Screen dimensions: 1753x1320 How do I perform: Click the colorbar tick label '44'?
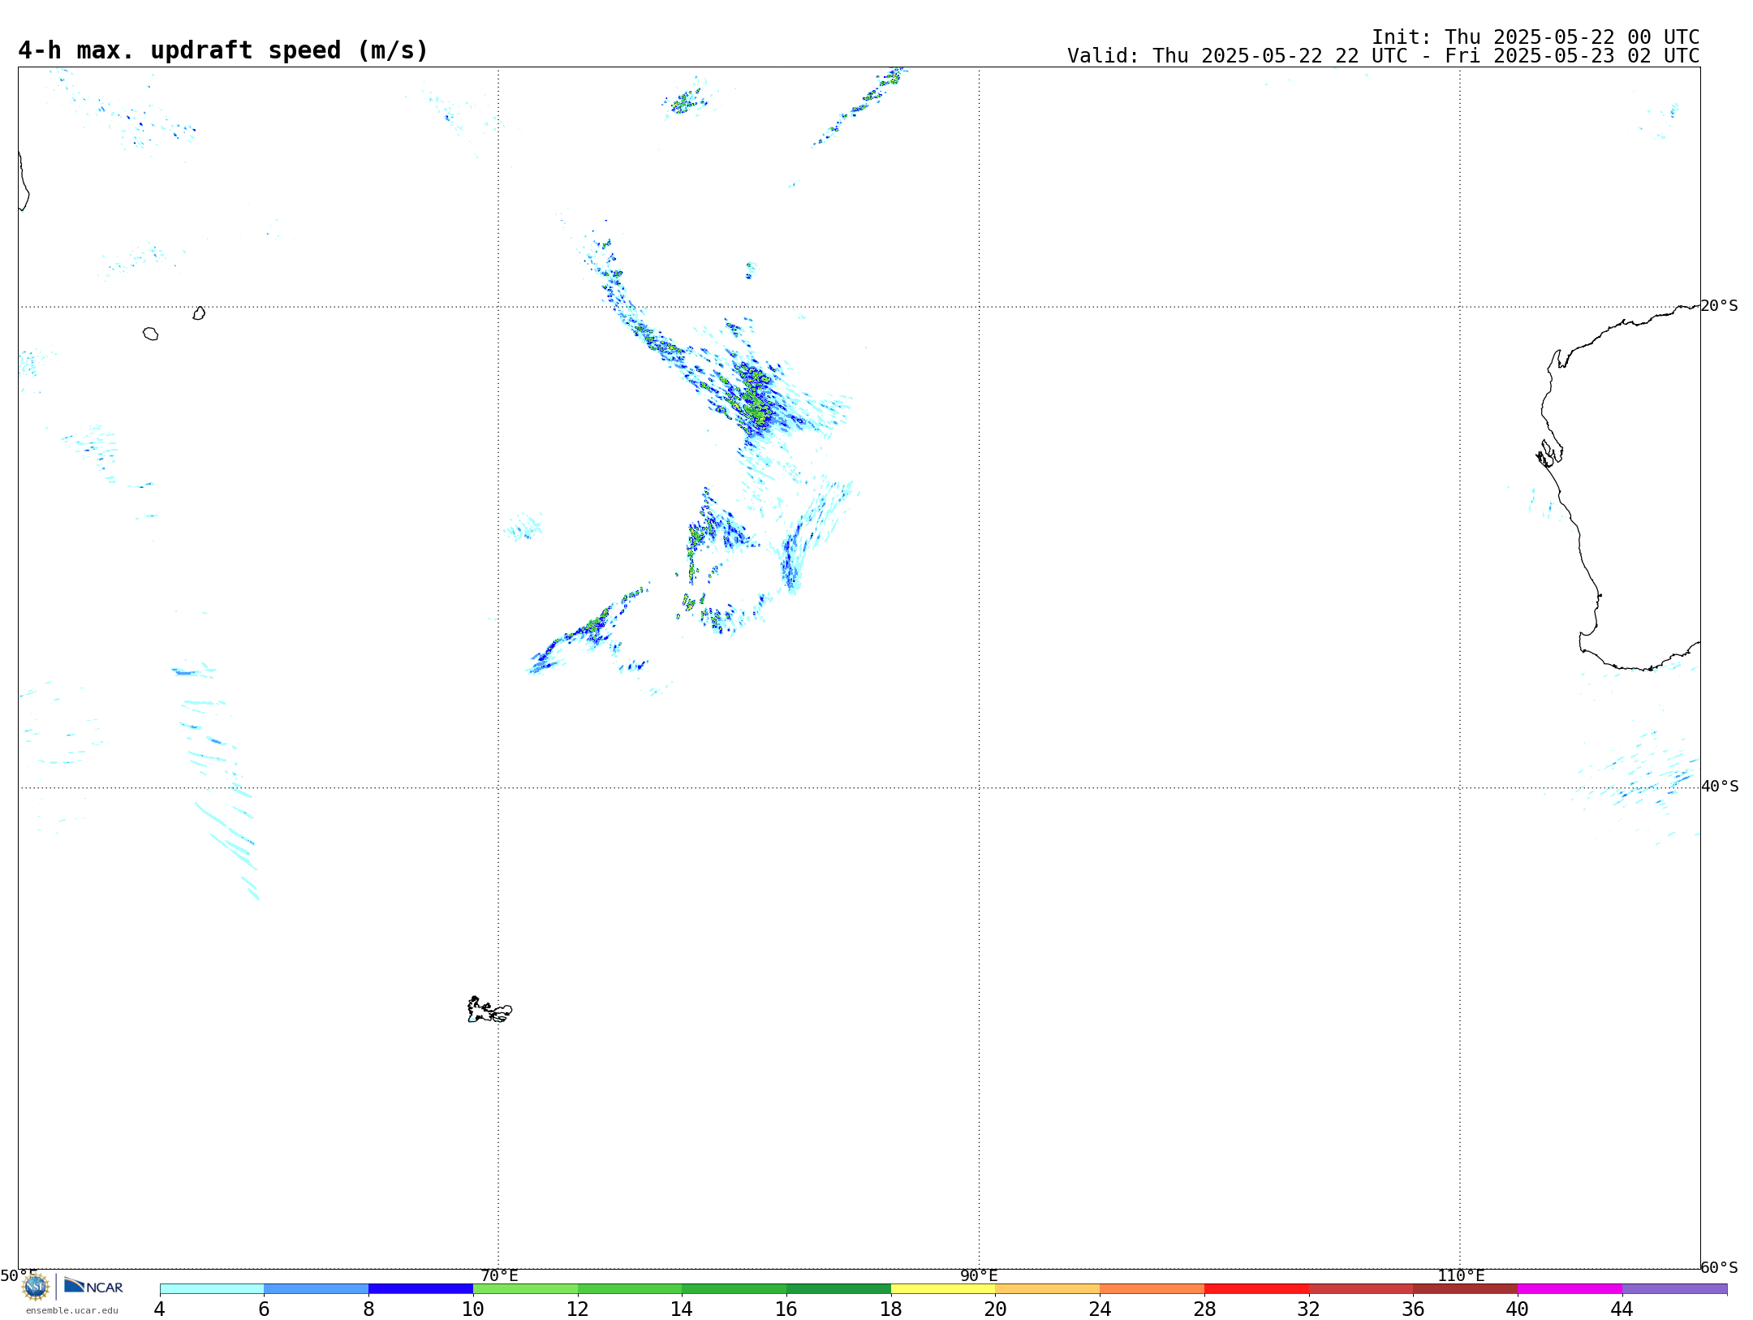click(1622, 1309)
